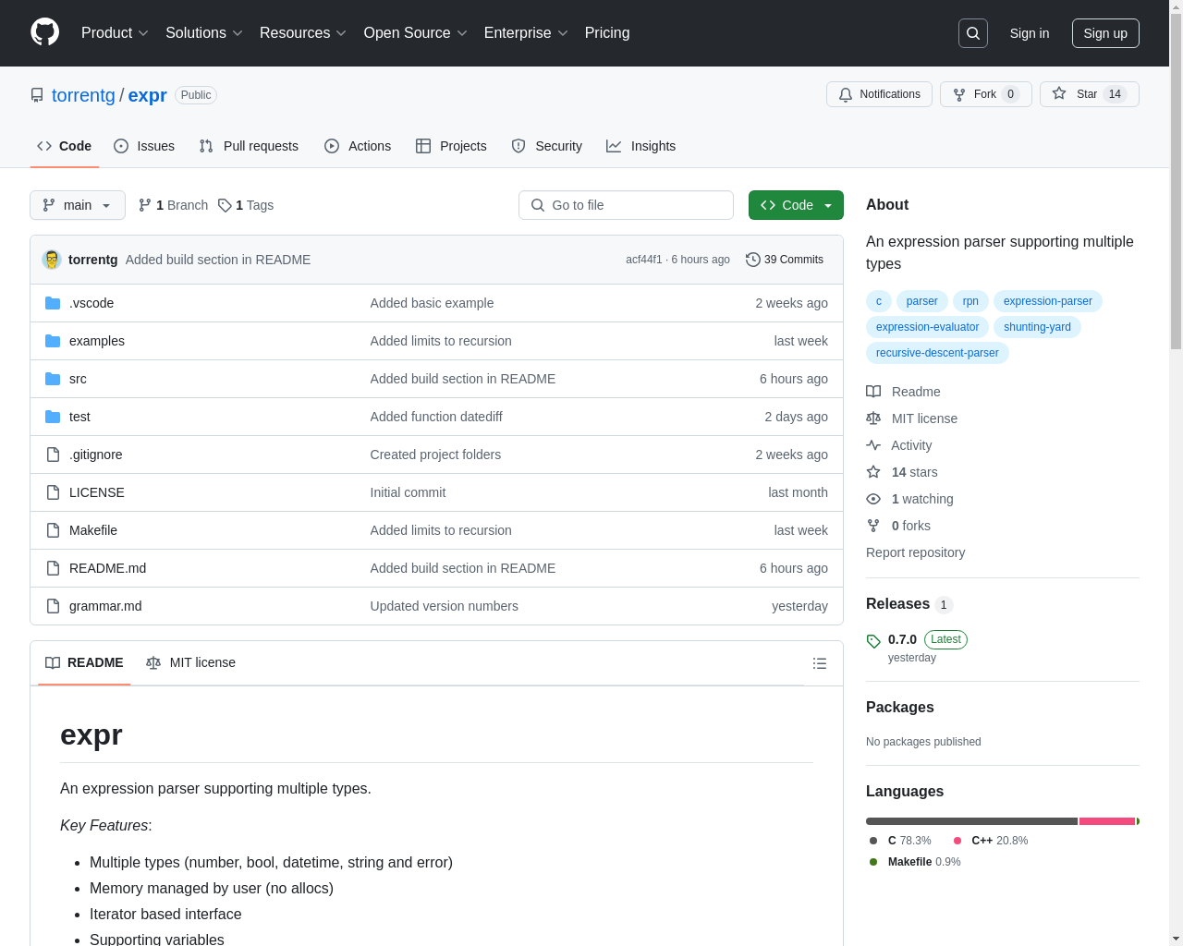Click the .gitignore file icon
Screen dimensions: 1183x946
pos(53,455)
